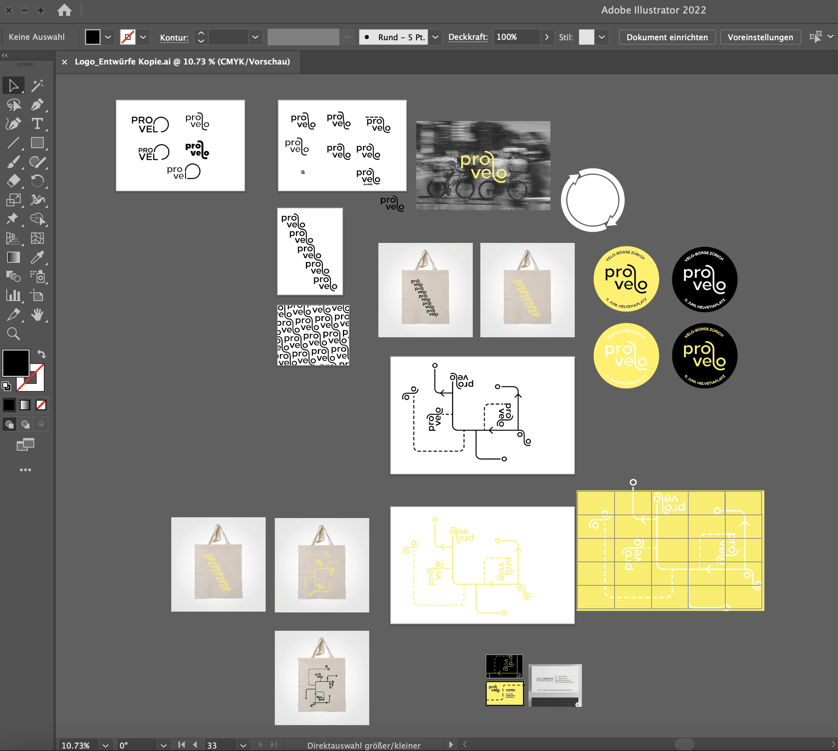838x751 pixels.
Task: Select the Blend tool
Action: (x=13, y=276)
